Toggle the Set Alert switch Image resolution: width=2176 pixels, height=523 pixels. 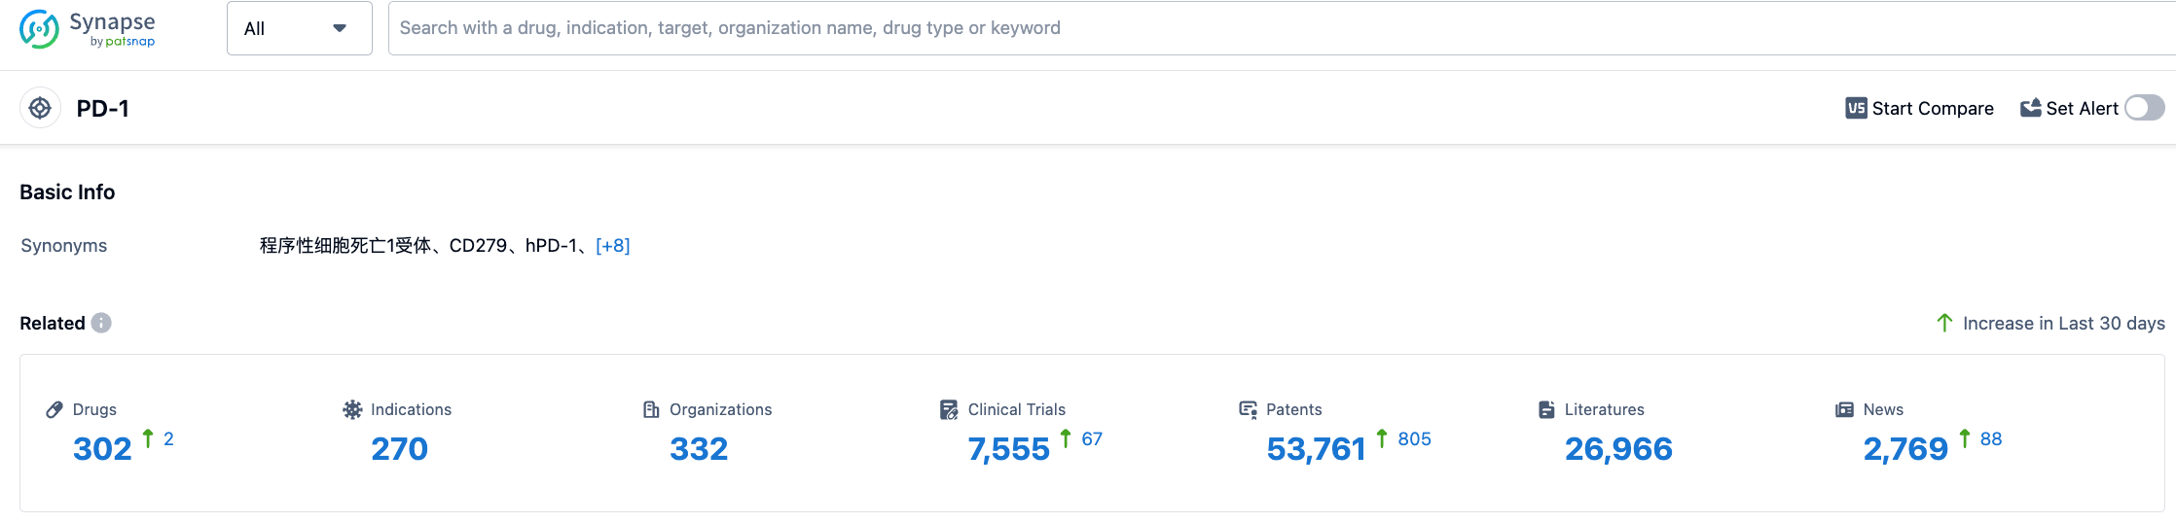coord(2144,108)
